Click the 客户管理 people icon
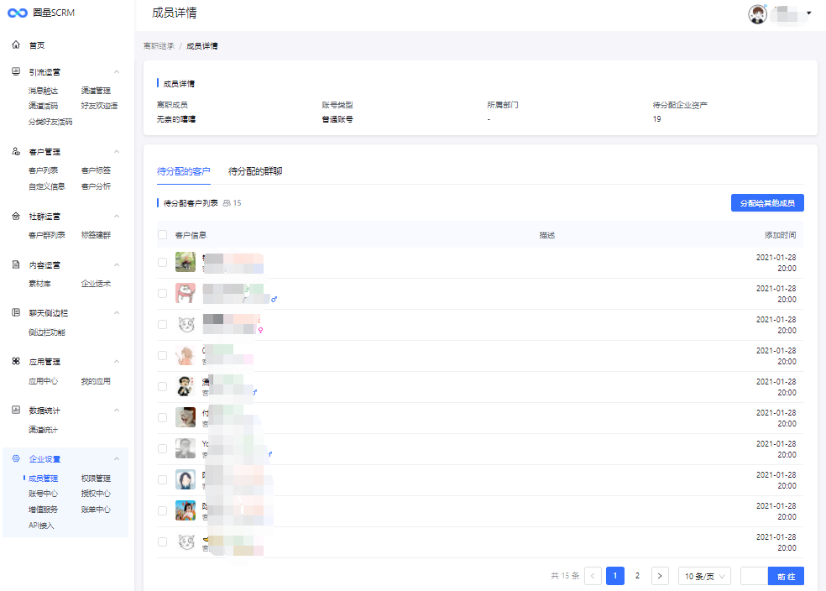This screenshot has height=591, width=826. [16, 152]
